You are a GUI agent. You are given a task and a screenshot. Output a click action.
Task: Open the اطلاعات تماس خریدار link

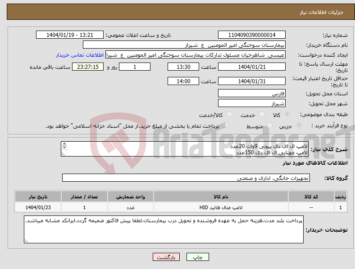point(80,55)
